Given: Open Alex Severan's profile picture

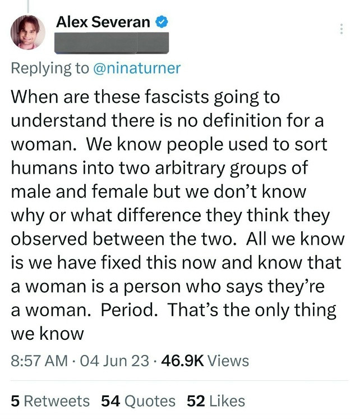Looking at the screenshot, I should click(27, 33).
